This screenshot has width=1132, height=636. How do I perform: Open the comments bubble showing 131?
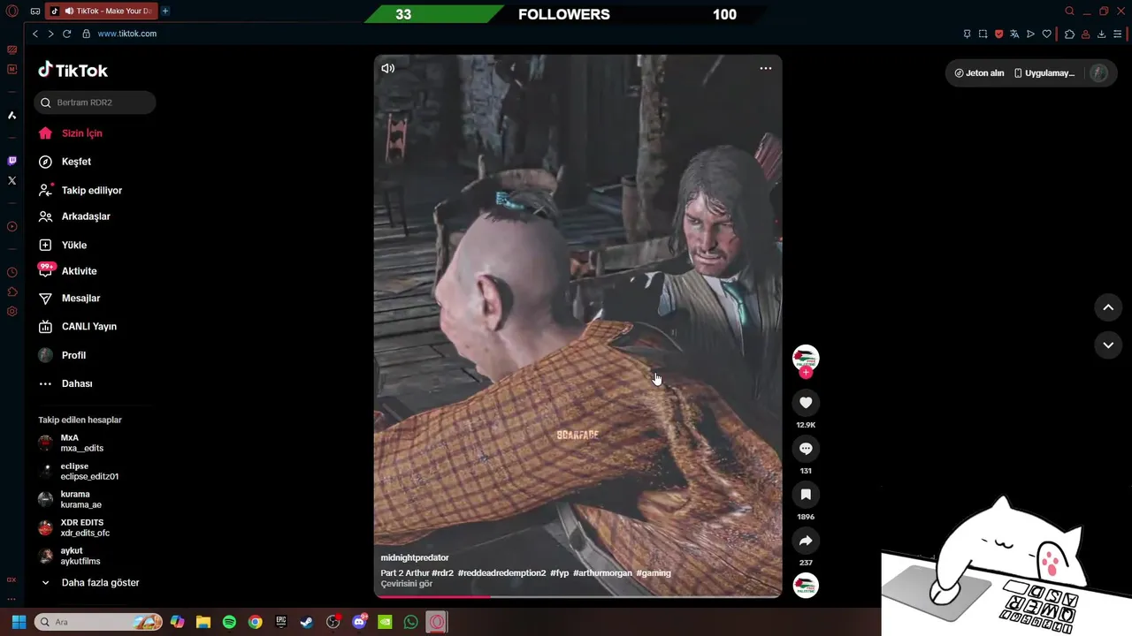(806, 449)
